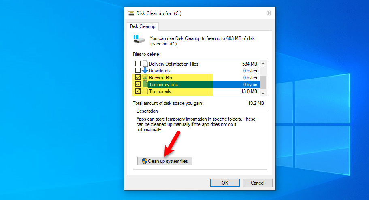Click the Thumbnails page icon

pyautogui.click(x=145, y=91)
